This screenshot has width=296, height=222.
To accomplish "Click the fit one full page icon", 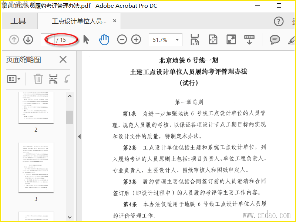I will pyautogui.click(x=213, y=40).
